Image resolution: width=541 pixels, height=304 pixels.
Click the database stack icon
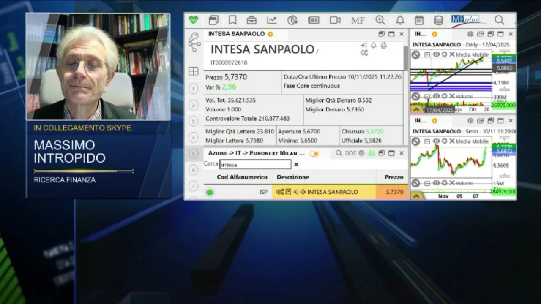pos(439,20)
